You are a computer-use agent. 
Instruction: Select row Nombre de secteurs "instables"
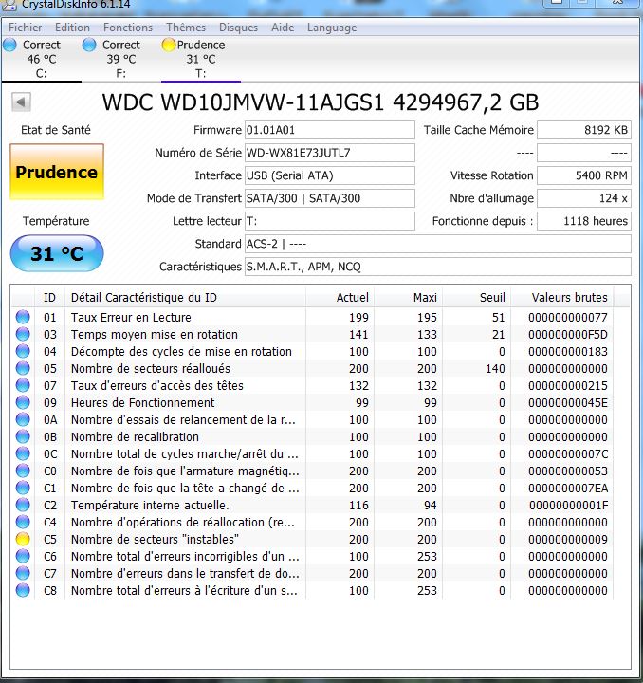[x=312, y=539]
